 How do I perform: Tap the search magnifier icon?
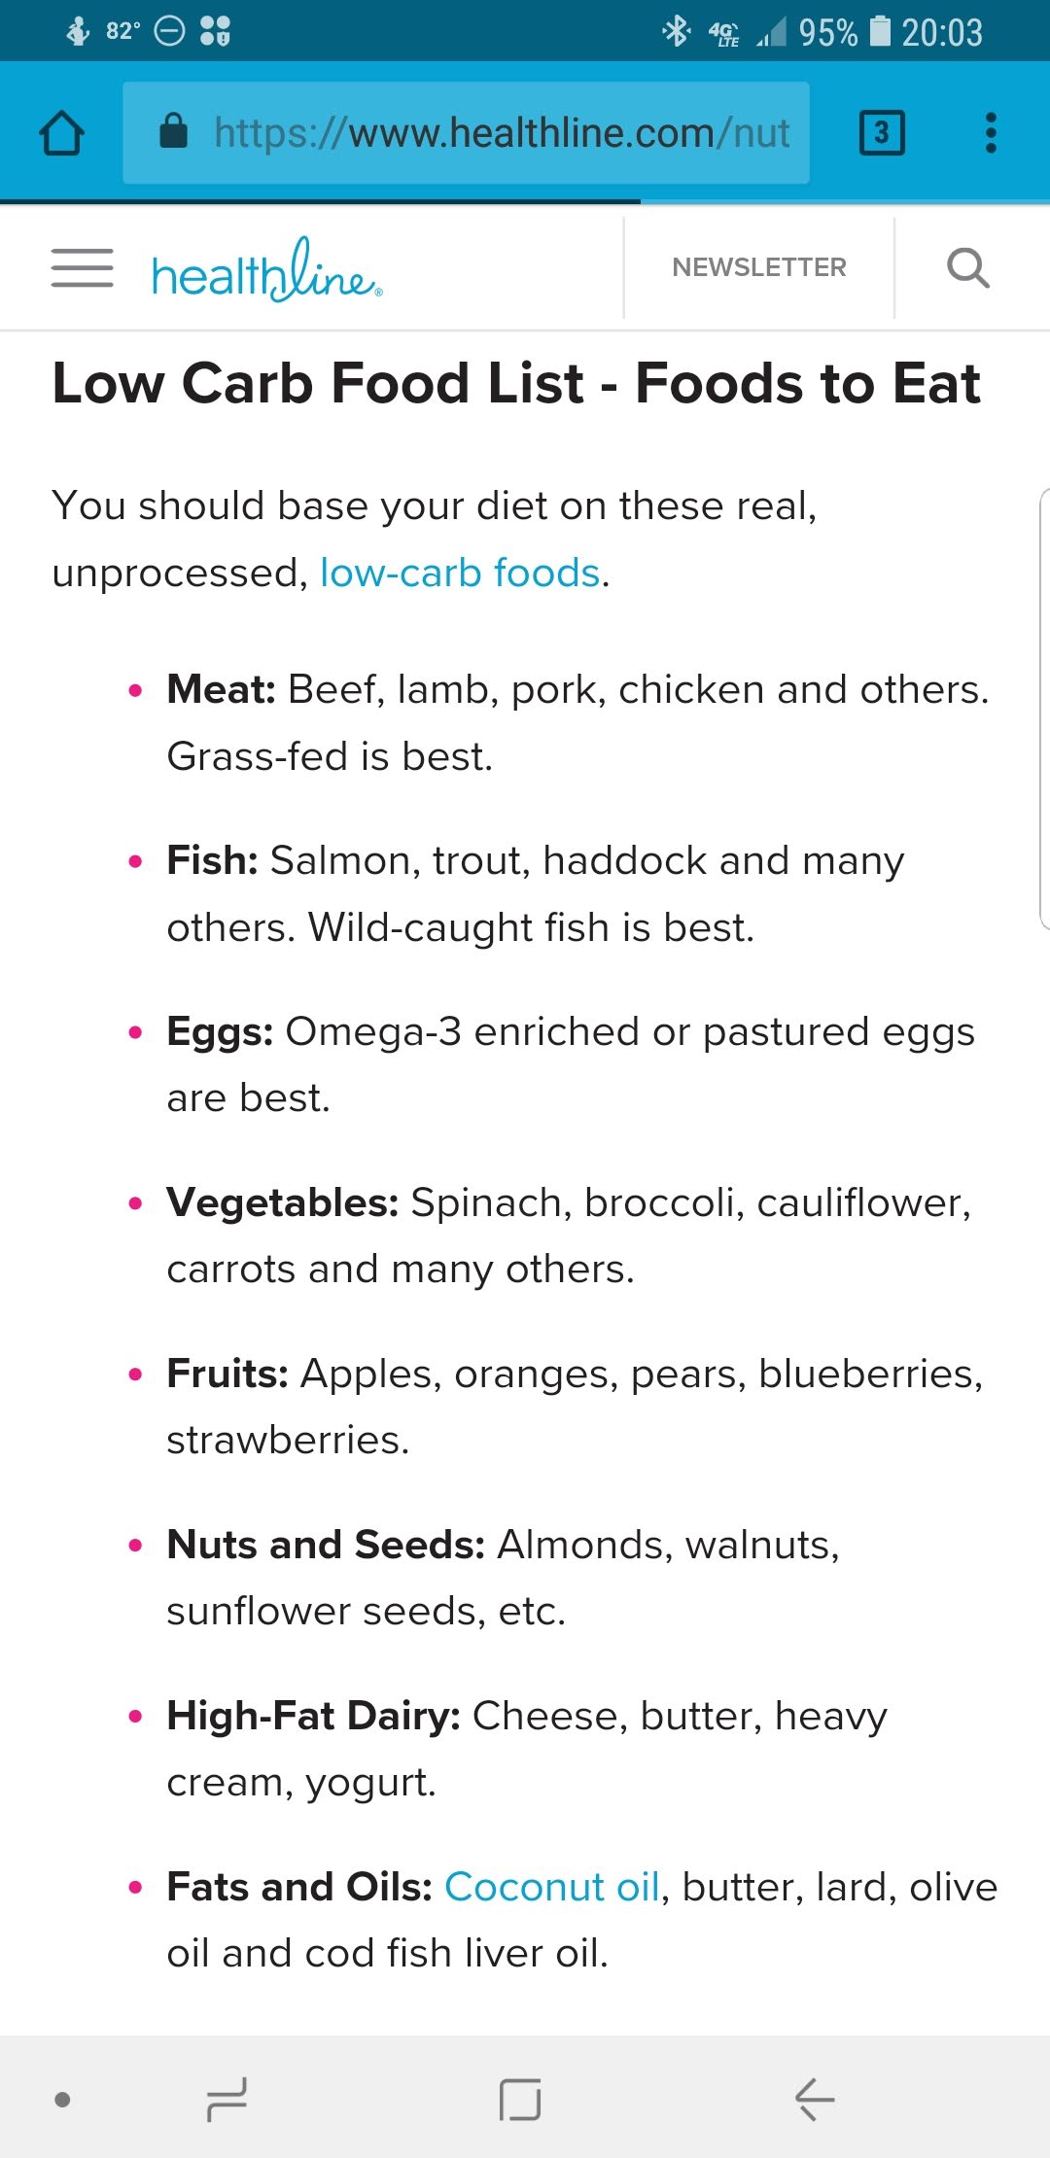[x=968, y=267]
